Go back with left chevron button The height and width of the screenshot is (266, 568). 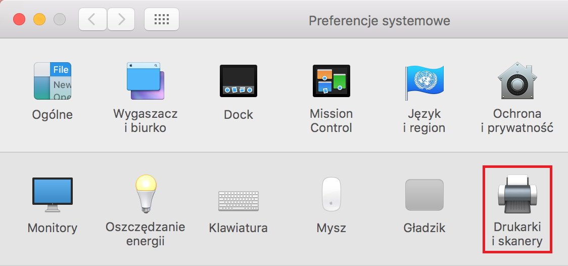tap(93, 19)
